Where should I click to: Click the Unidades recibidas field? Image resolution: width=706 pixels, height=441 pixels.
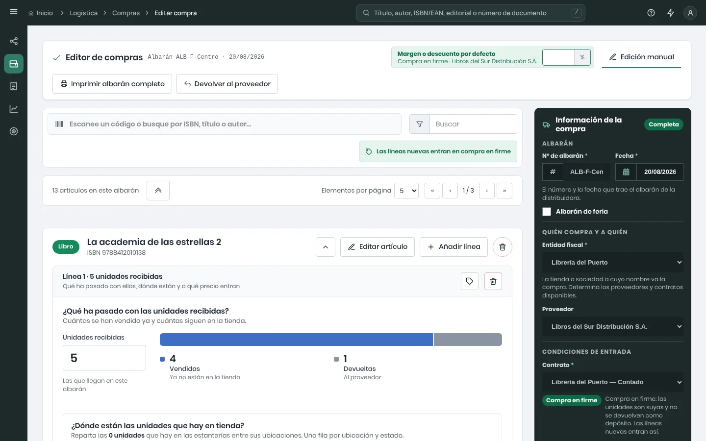(x=104, y=358)
